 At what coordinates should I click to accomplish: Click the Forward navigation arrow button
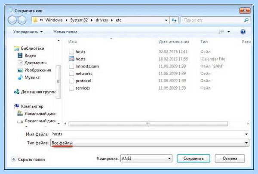click(22, 20)
